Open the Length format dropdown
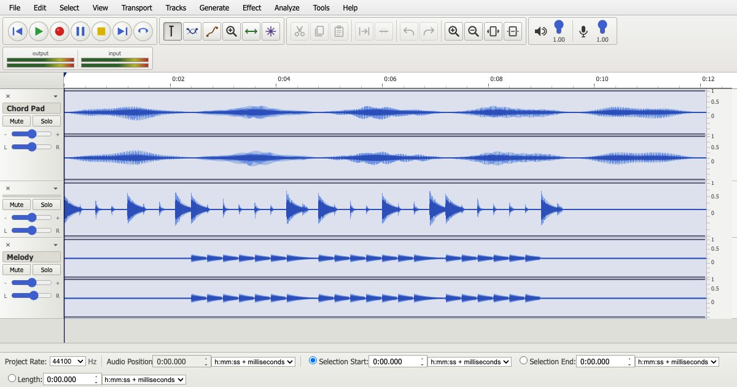The height and width of the screenshot is (387, 737). coord(144,380)
